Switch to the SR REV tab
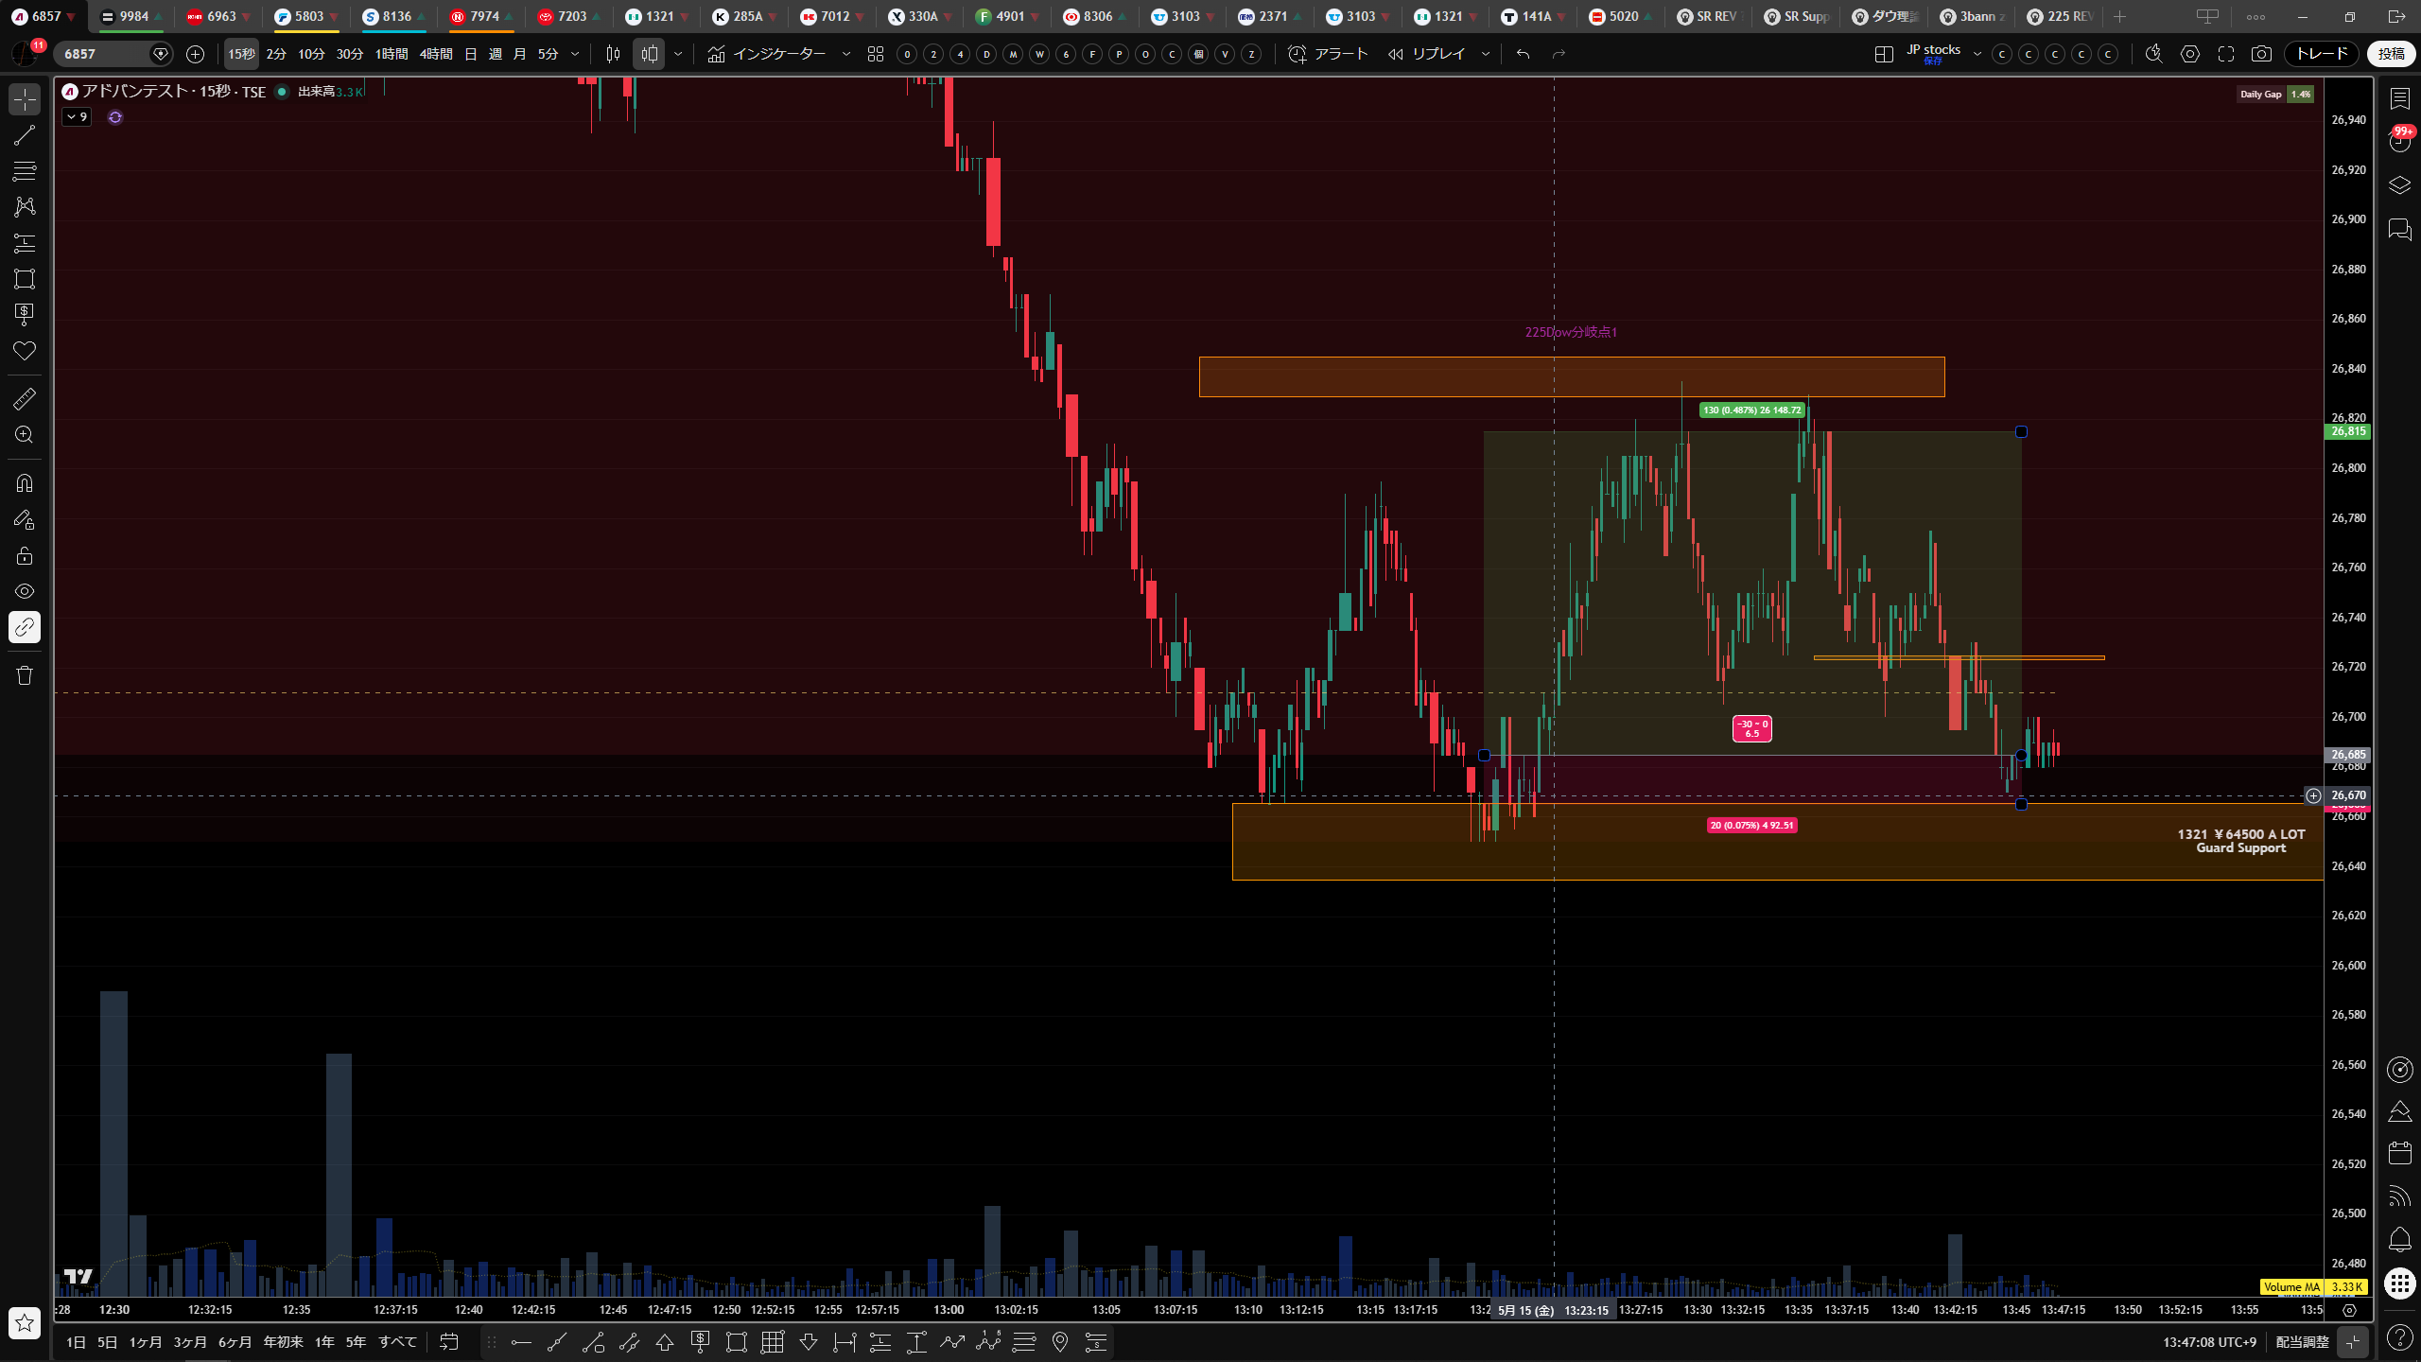The width and height of the screenshot is (2421, 1362). (x=1709, y=17)
